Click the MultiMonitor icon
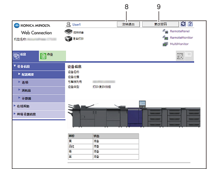 click(x=165, y=44)
